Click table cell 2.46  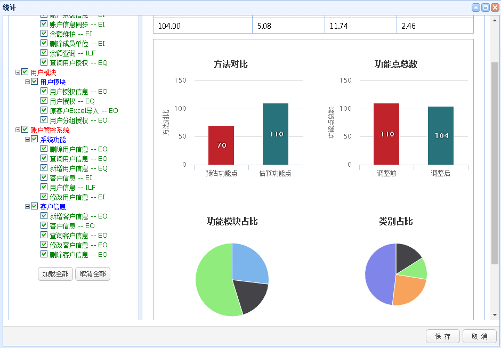[435, 26]
